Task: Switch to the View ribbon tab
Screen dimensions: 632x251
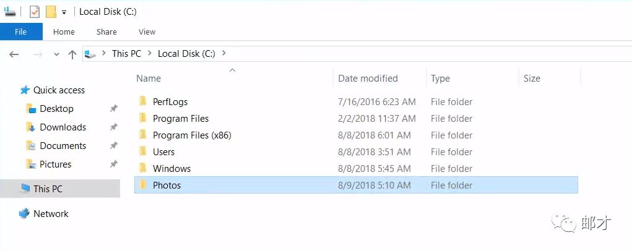Action: click(x=147, y=32)
